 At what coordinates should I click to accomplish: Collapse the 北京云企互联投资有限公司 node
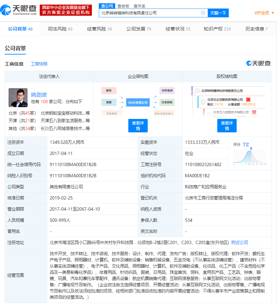pos(203,102)
